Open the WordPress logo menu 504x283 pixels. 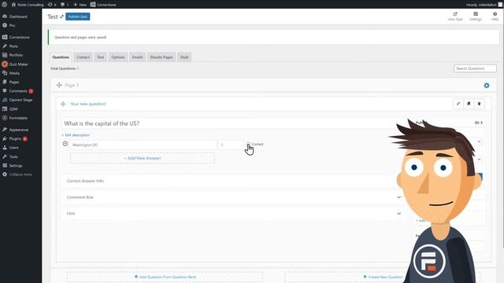coord(5,5)
